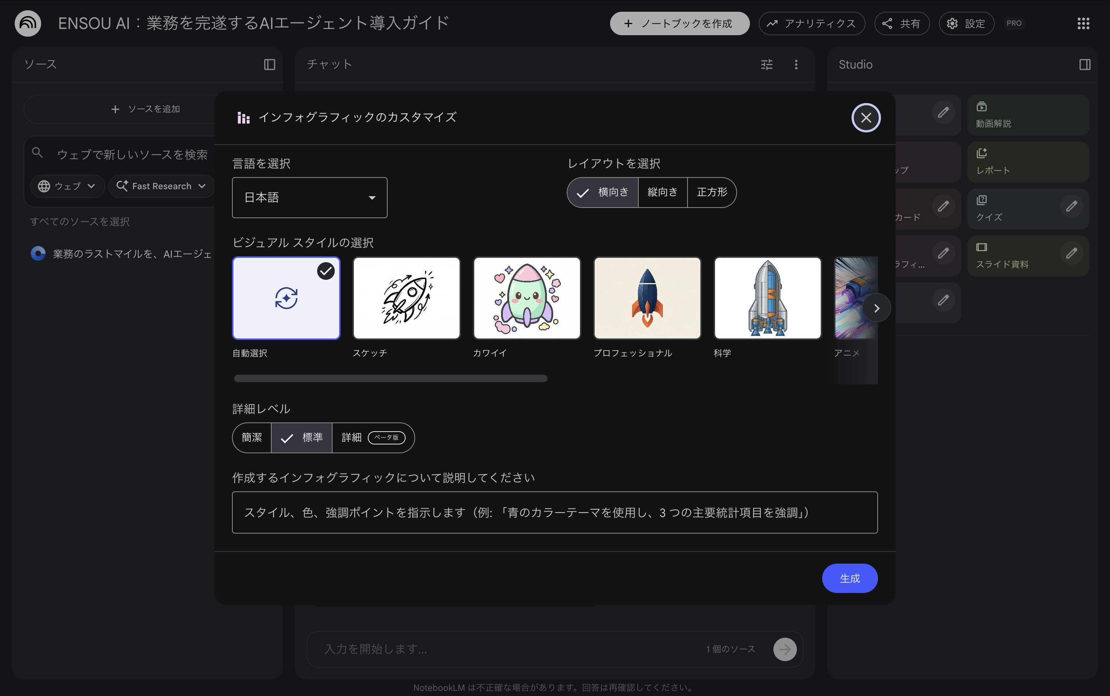Open the 設定 settings menu

click(966, 23)
